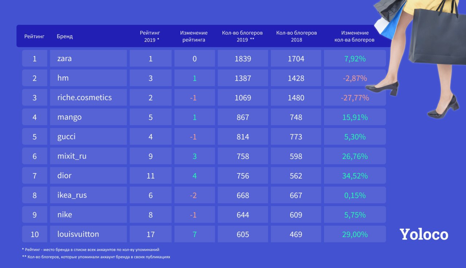
Task: Click the "Изменение рейтинга" column header
Action: tap(194, 36)
